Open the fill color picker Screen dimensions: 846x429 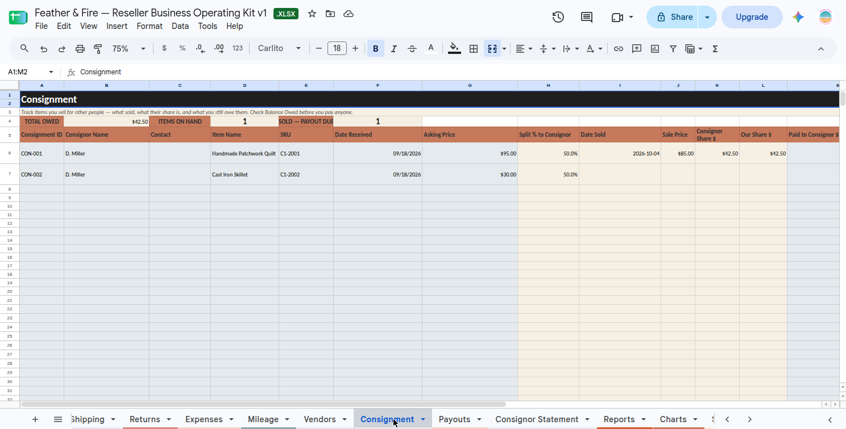click(454, 49)
